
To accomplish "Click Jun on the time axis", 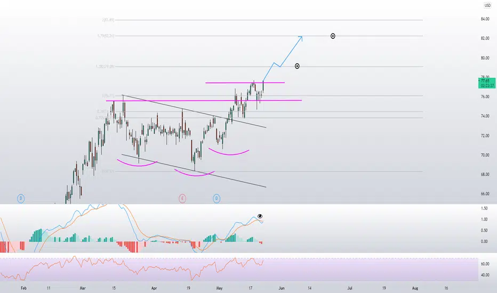I will coord(282,288).
